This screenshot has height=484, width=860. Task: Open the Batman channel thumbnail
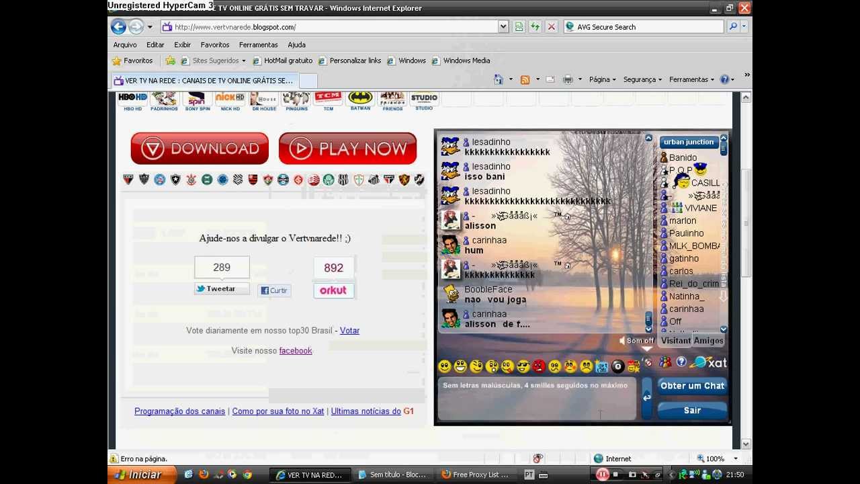click(x=360, y=102)
